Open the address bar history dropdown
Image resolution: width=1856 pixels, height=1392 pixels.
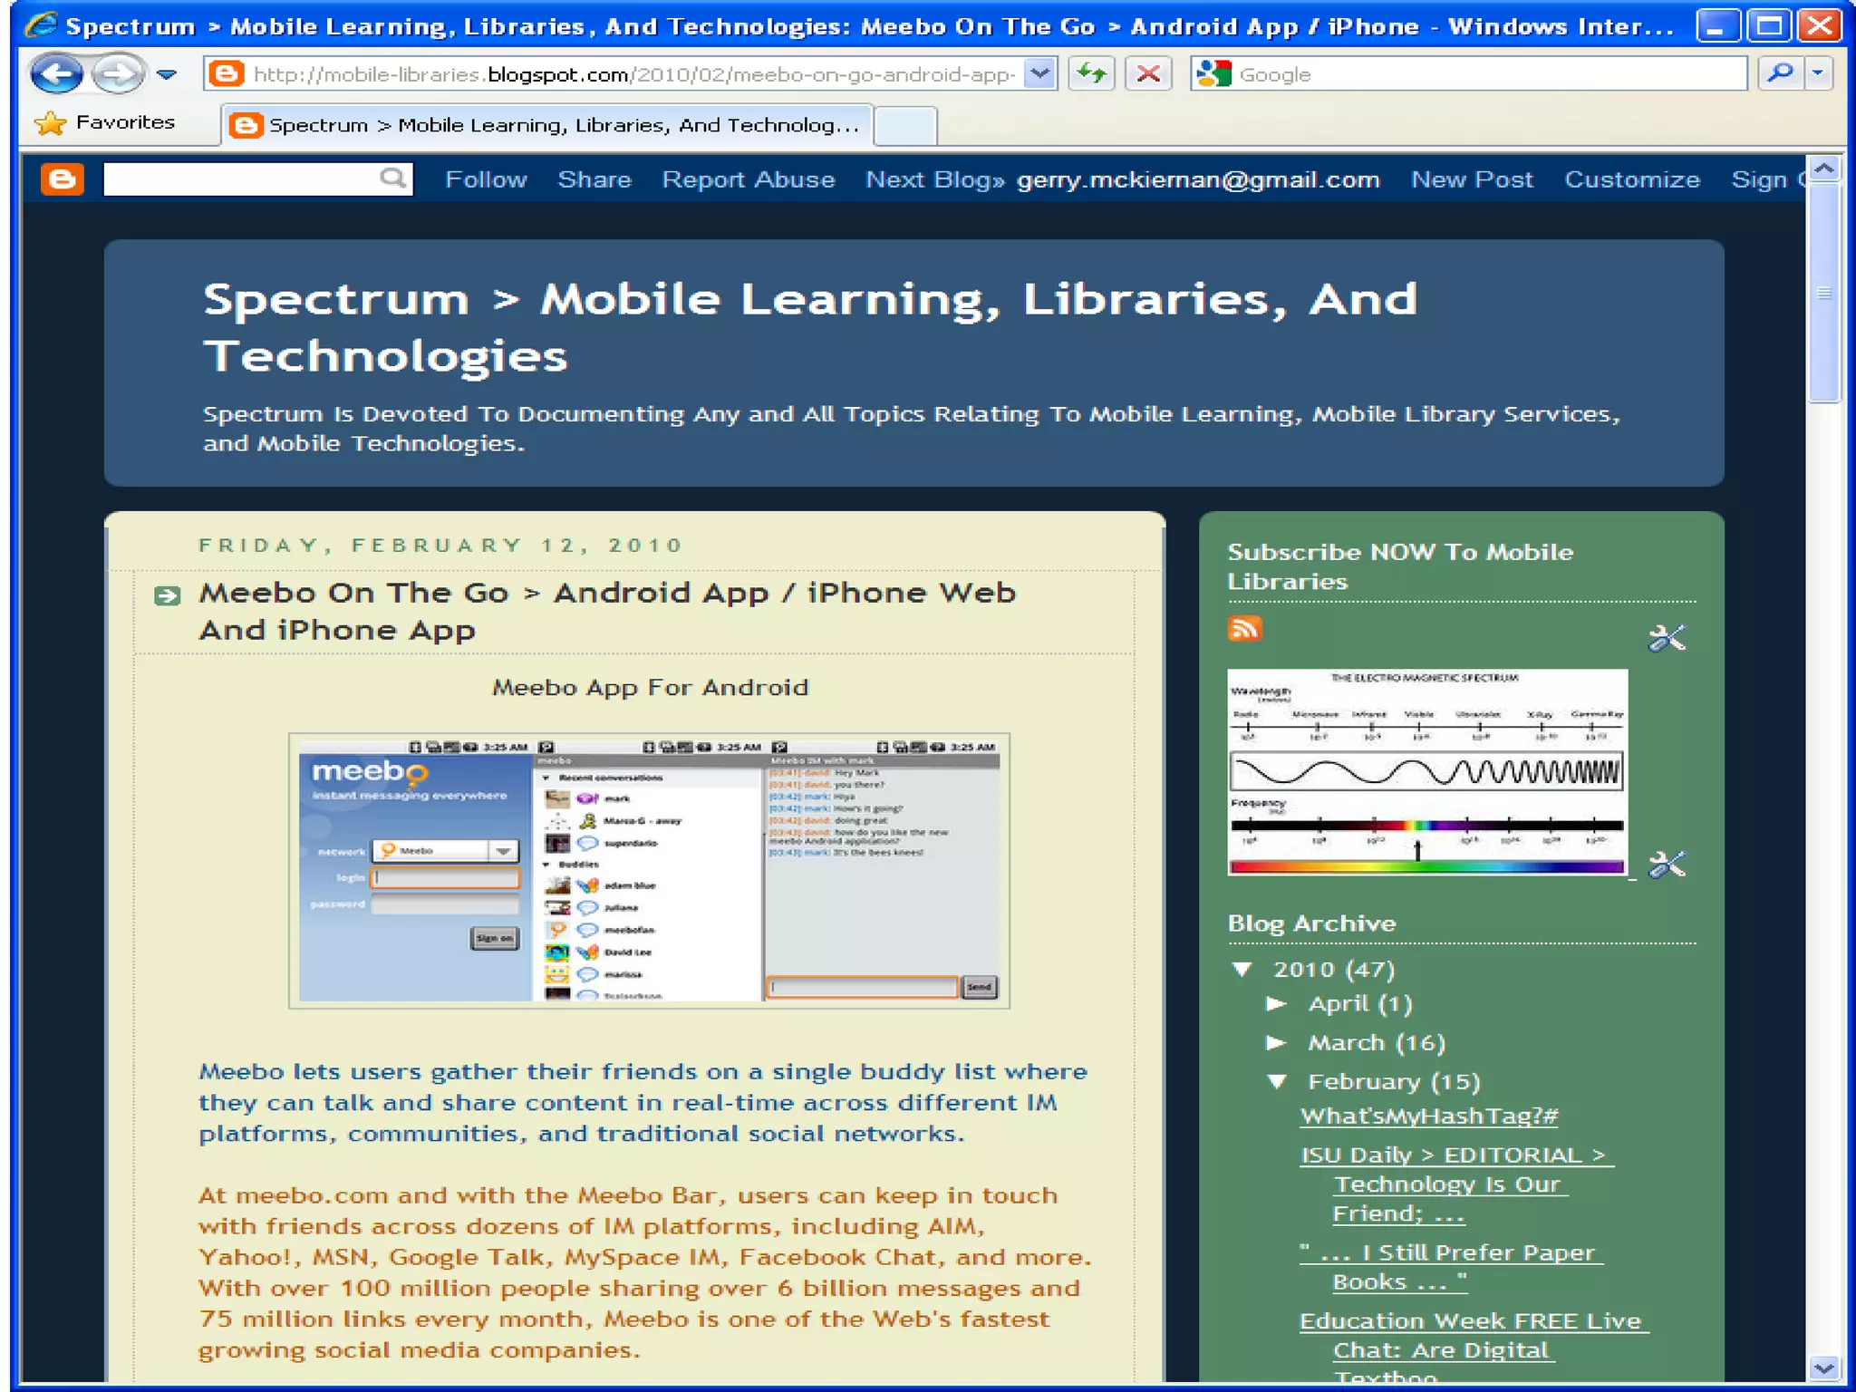[x=1040, y=73]
